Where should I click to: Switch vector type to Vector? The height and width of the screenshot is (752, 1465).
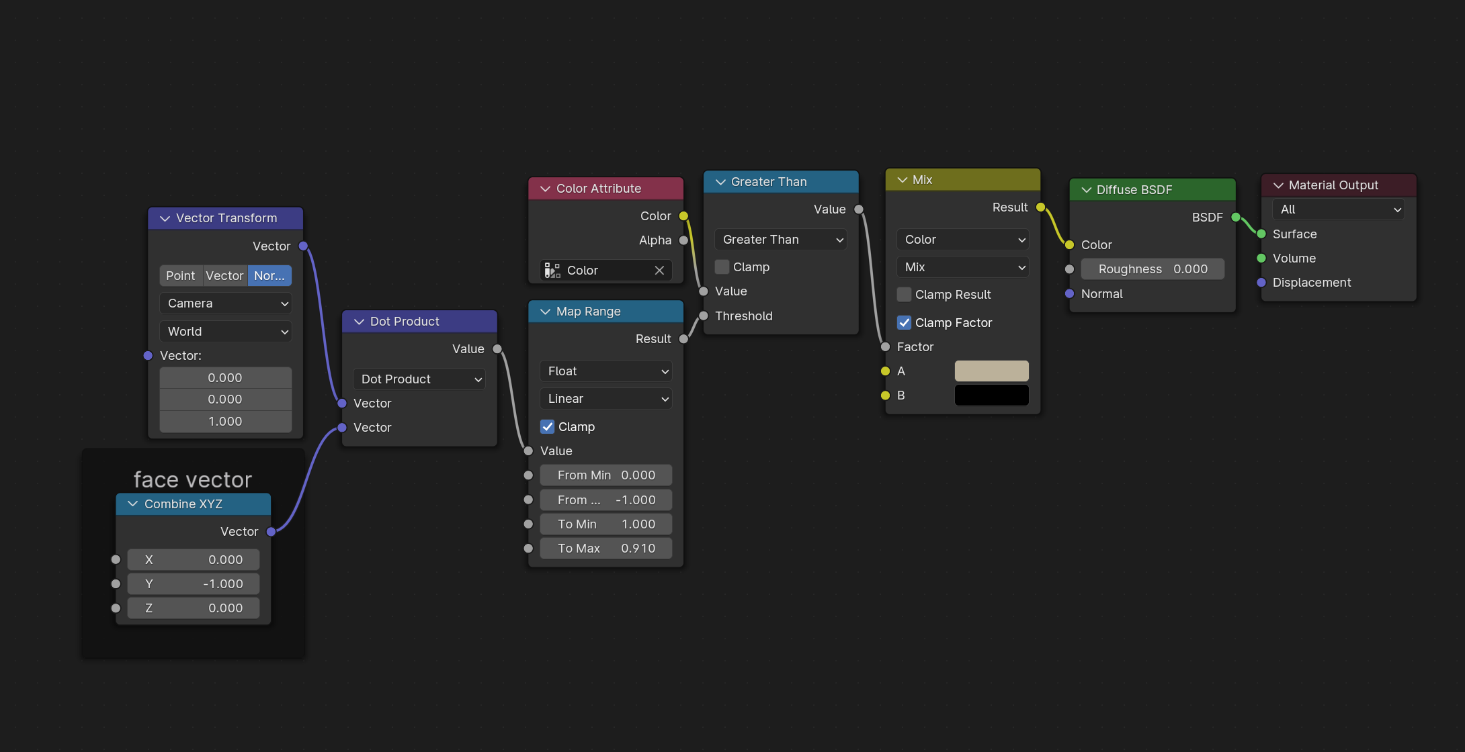pos(224,276)
